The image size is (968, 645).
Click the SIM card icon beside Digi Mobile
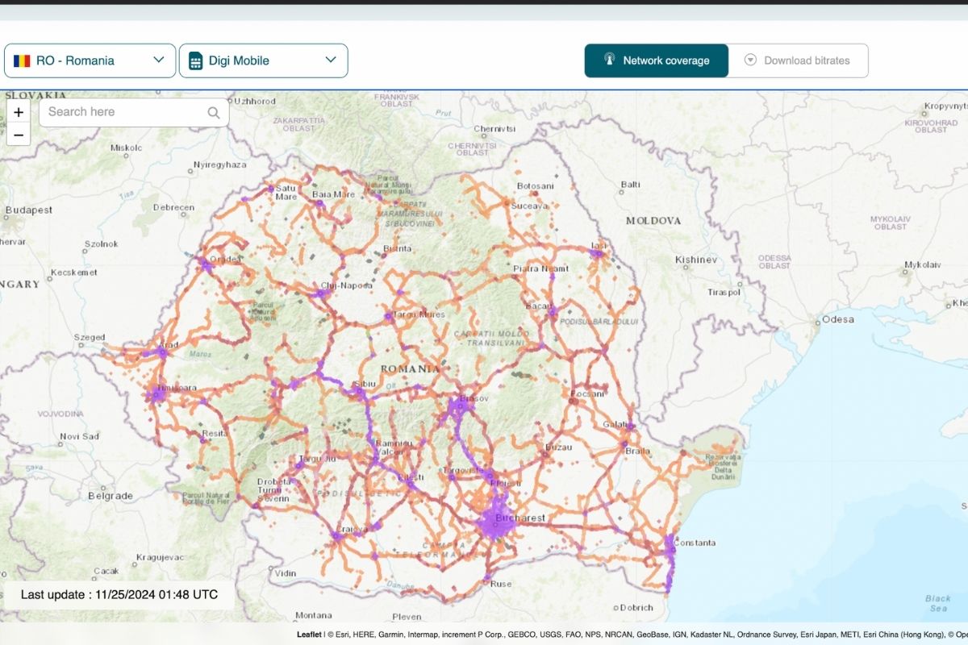pos(195,60)
